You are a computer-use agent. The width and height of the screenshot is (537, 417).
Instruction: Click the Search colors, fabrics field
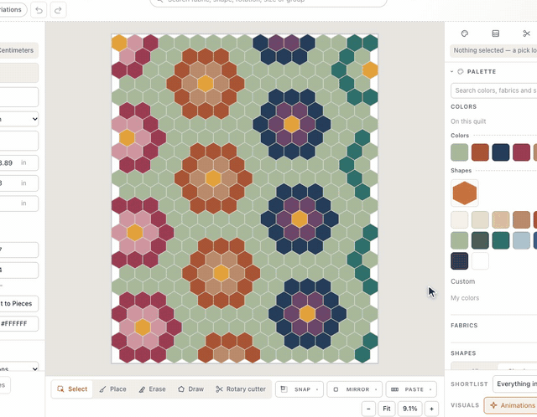click(494, 90)
